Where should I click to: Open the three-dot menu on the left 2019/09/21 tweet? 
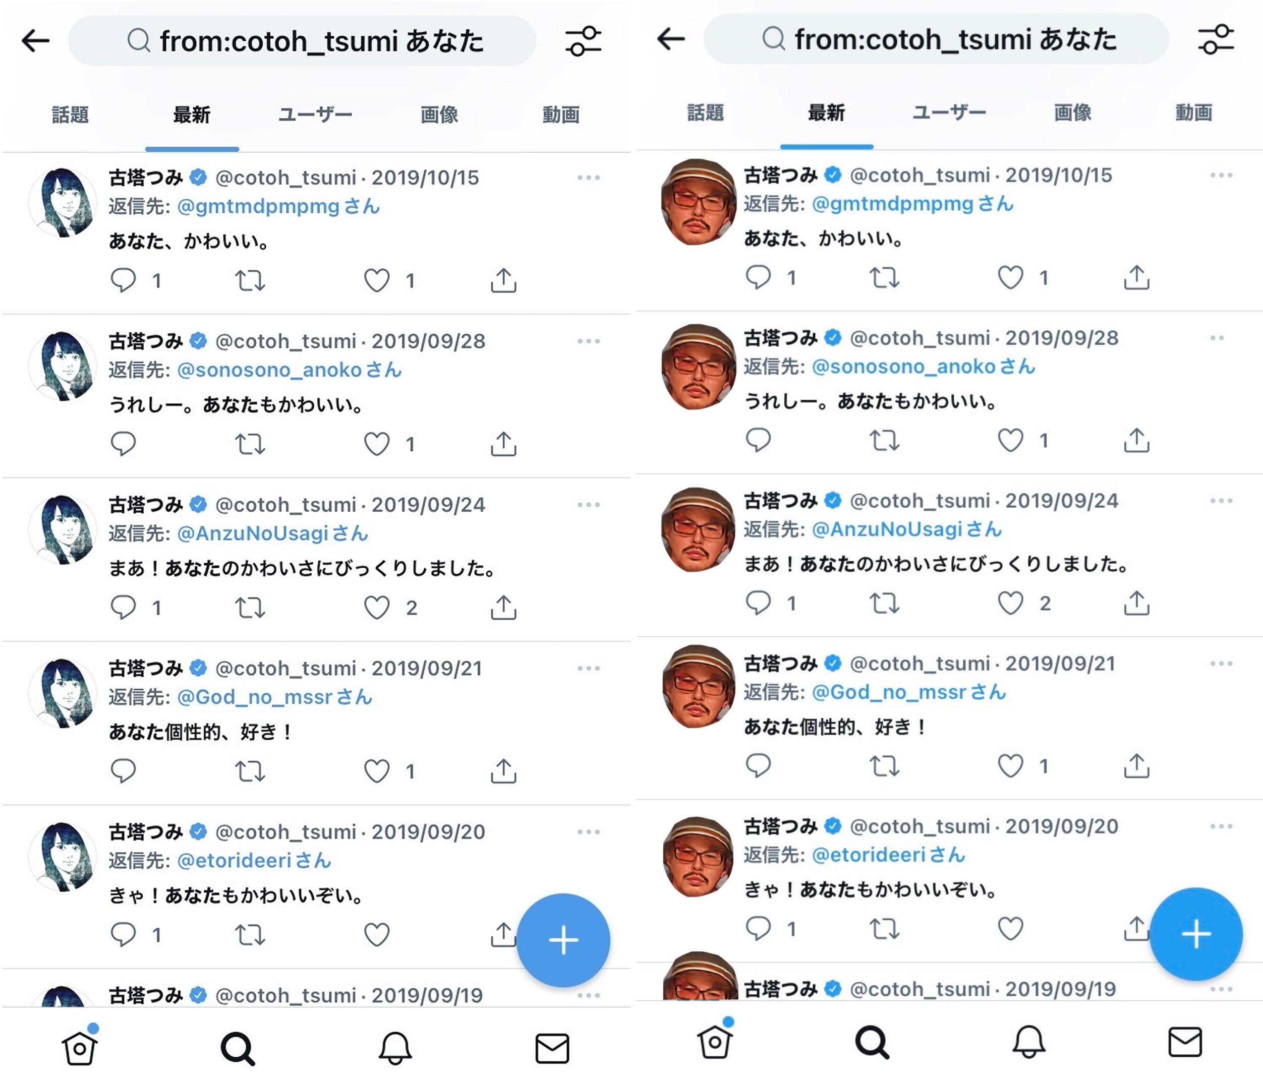pos(589,668)
